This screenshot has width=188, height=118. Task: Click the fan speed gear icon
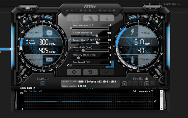point(68,65)
